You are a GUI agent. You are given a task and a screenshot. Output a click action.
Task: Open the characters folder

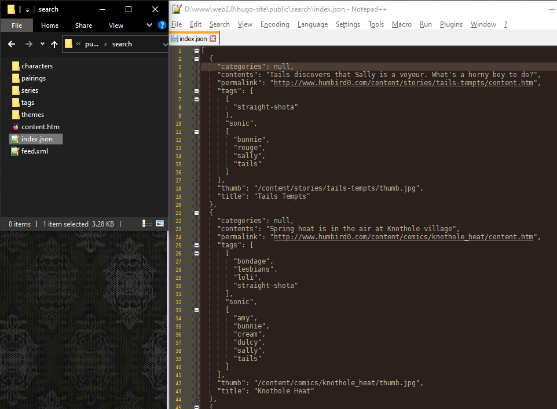[x=36, y=66]
